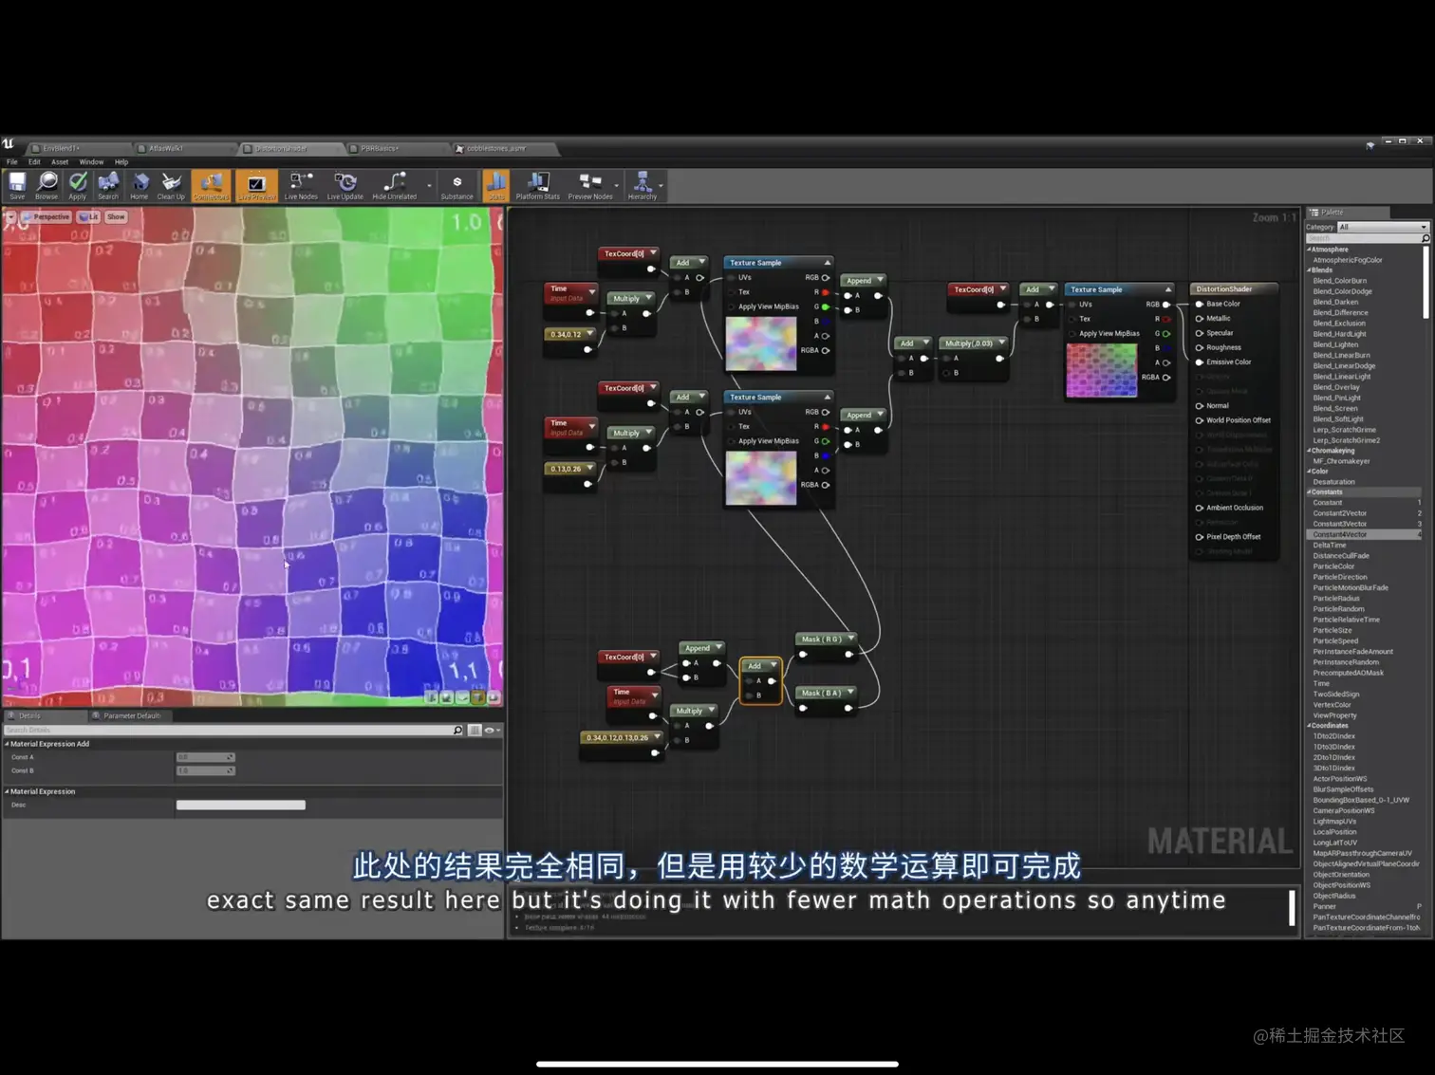Image resolution: width=1435 pixels, height=1075 pixels.
Task: Collapse the Blends palette category
Action: 1309,270
